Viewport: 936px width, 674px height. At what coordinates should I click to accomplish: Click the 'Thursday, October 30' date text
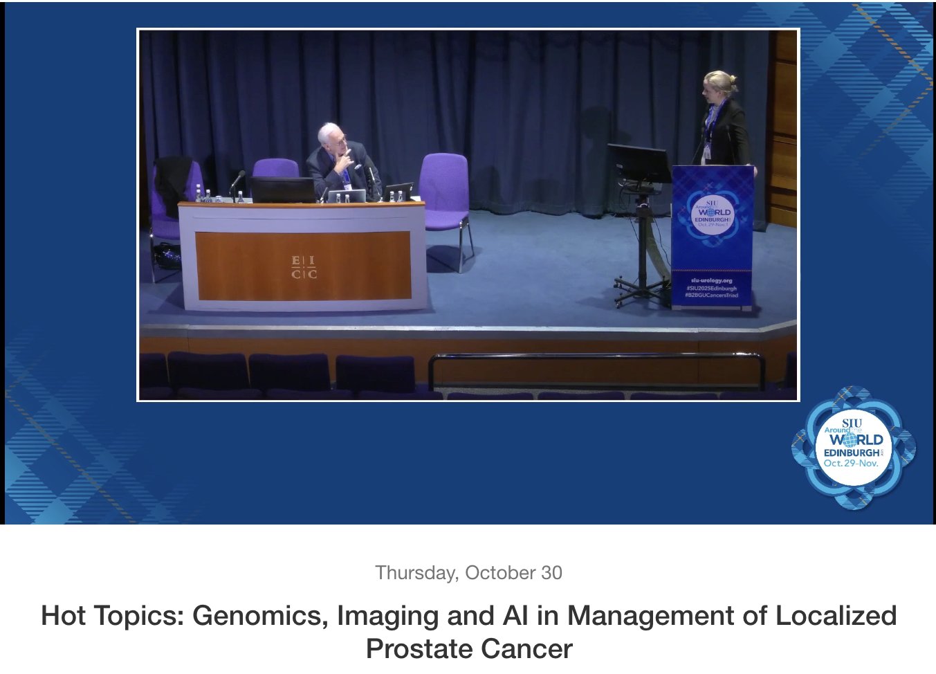pyautogui.click(x=468, y=573)
